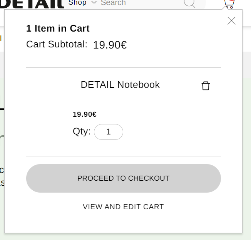Open the DETAIL Notebook product link
The image size is (251, 240).
tap(120, 85)
